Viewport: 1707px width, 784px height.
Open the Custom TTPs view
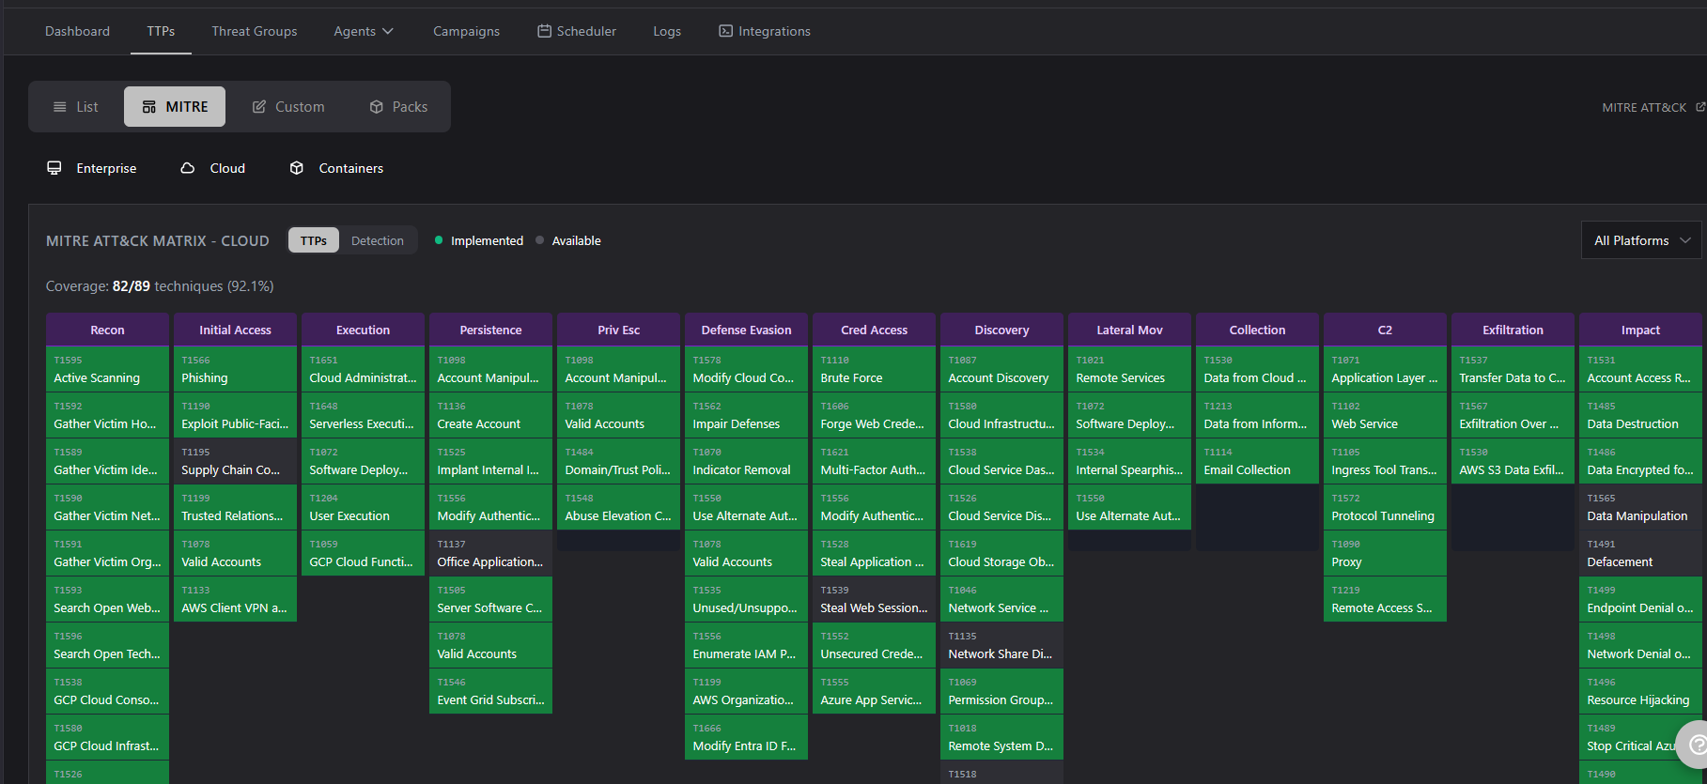288,107
